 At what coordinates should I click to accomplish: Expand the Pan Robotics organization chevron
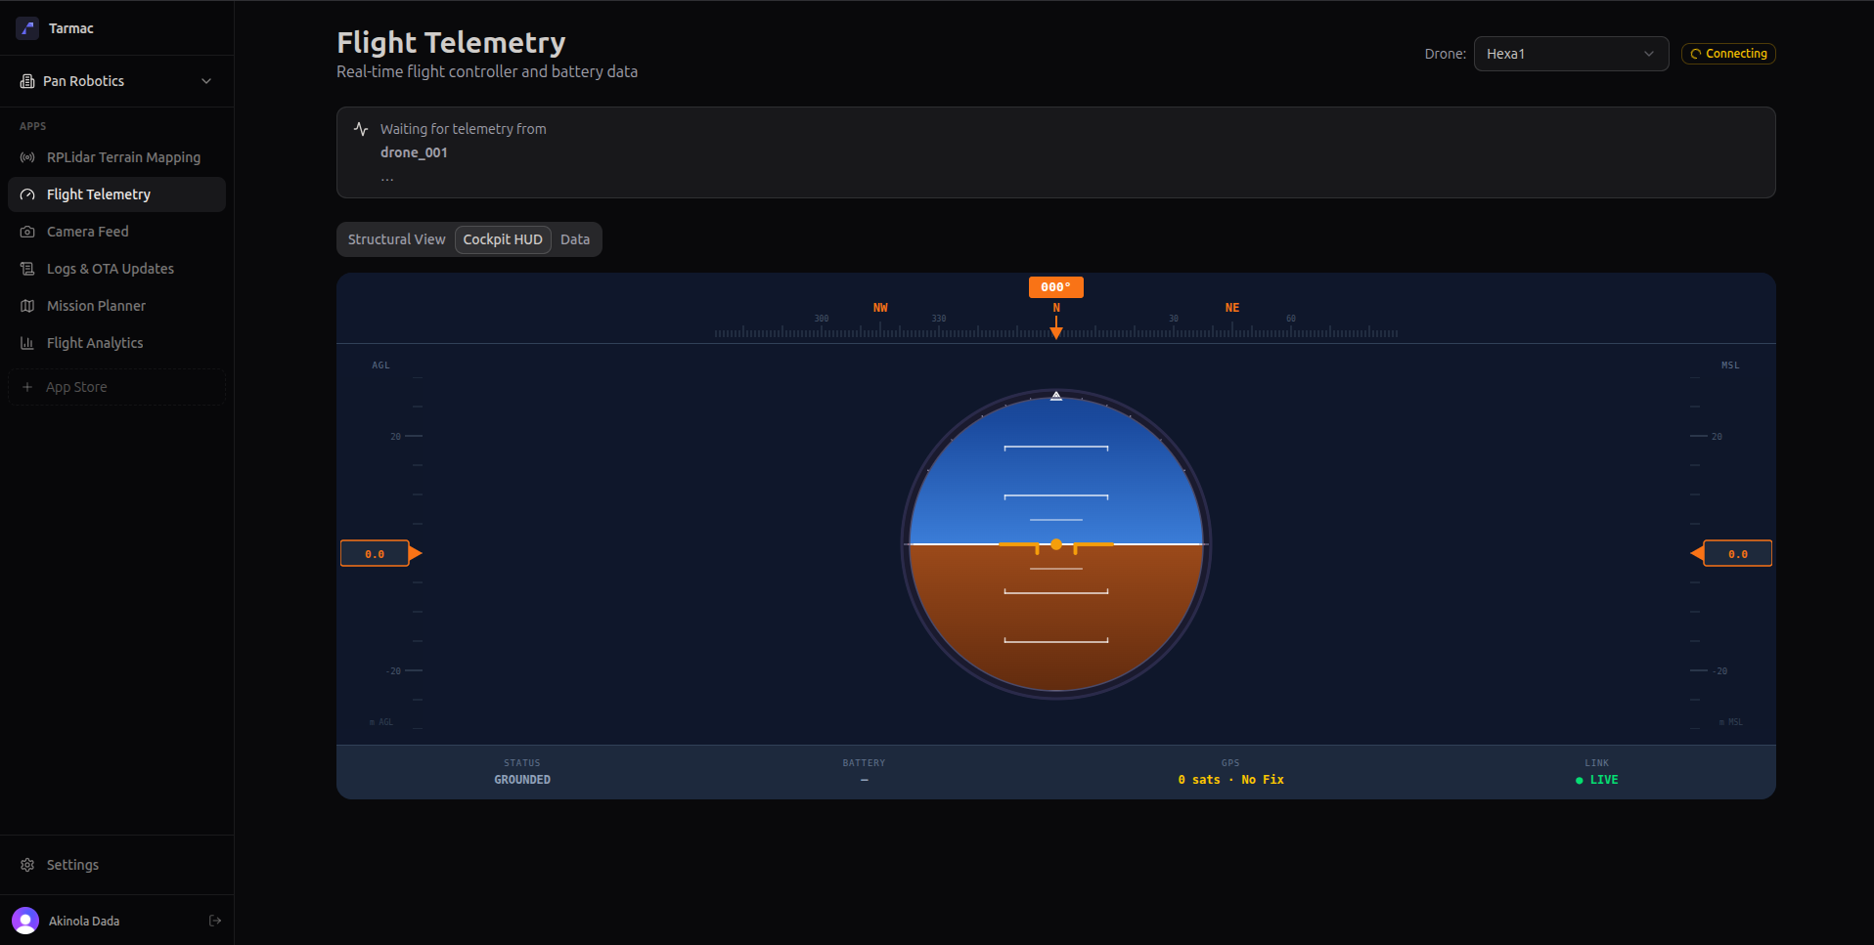pos(206,81)
